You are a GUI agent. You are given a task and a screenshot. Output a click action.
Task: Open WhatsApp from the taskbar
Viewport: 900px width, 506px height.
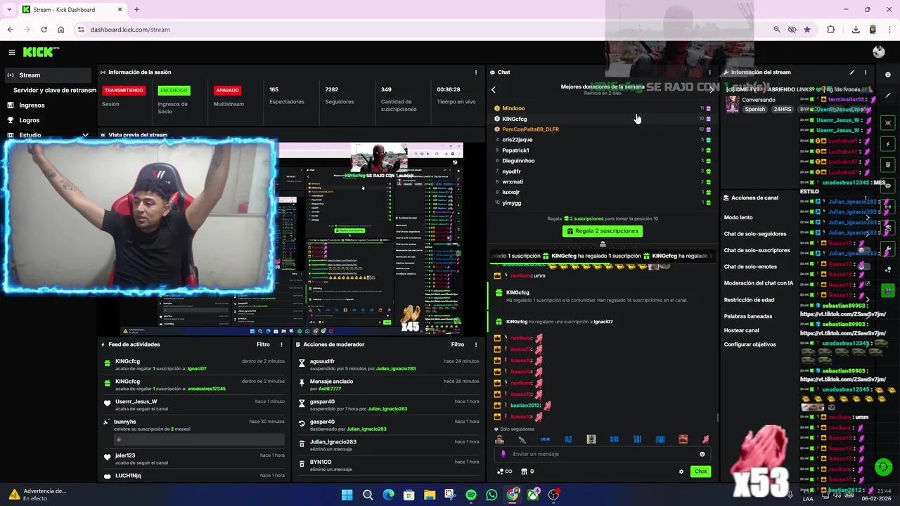[491, 495]
